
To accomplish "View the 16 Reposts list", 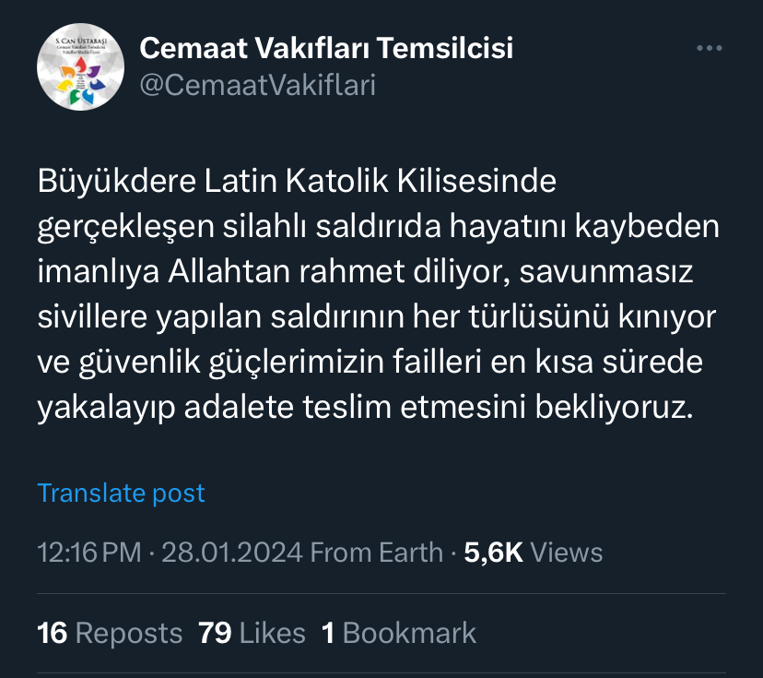I will point(110,633).
